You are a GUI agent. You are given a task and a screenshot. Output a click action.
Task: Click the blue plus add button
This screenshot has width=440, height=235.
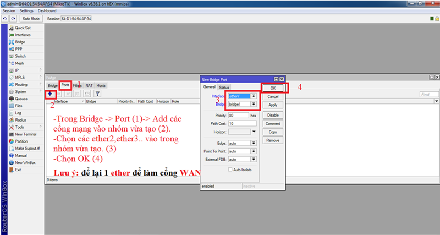(x=50, y=94)
